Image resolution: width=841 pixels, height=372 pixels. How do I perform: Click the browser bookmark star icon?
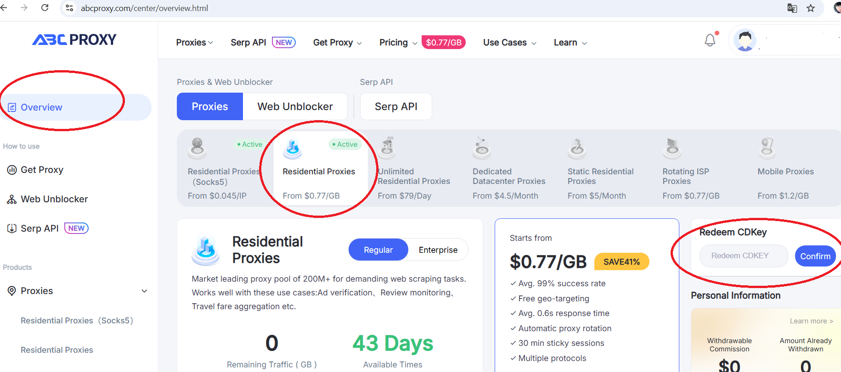tap(811, 8)
